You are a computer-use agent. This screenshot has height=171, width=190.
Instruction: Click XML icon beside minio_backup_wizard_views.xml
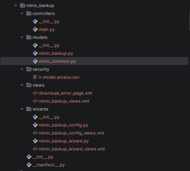(x=35, y=149)
